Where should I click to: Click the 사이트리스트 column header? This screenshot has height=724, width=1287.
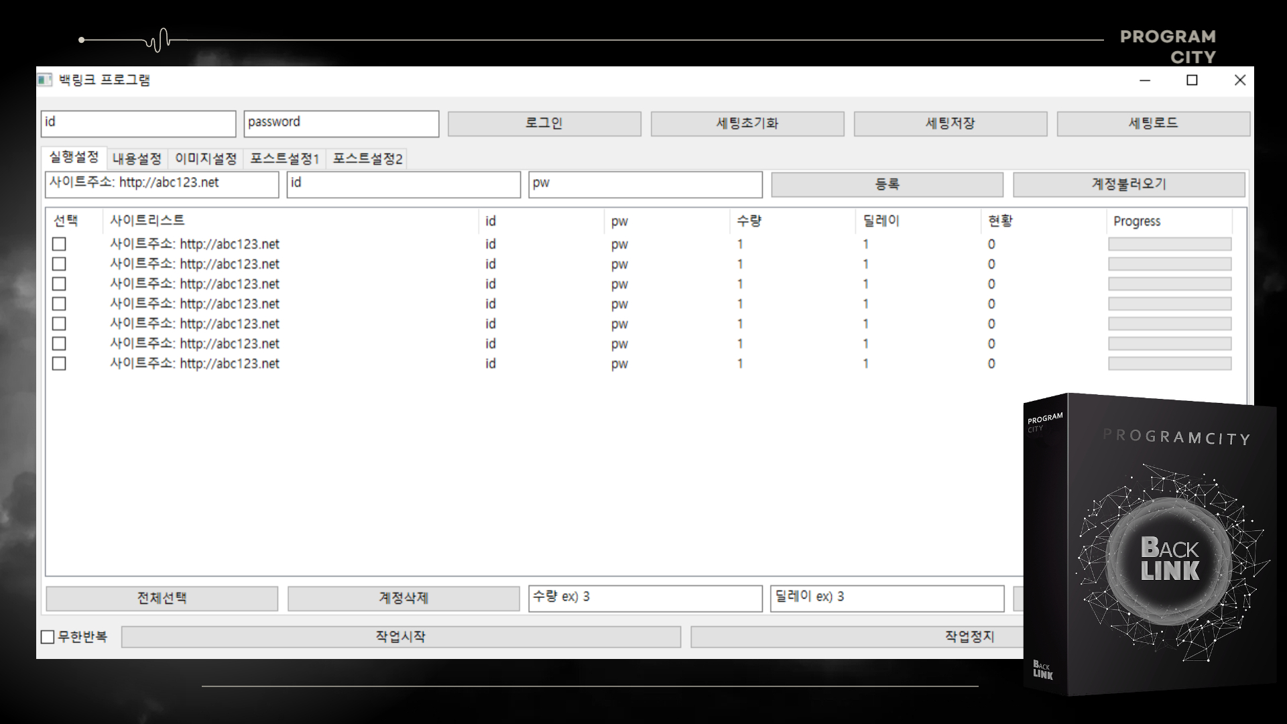pos(290,221)
